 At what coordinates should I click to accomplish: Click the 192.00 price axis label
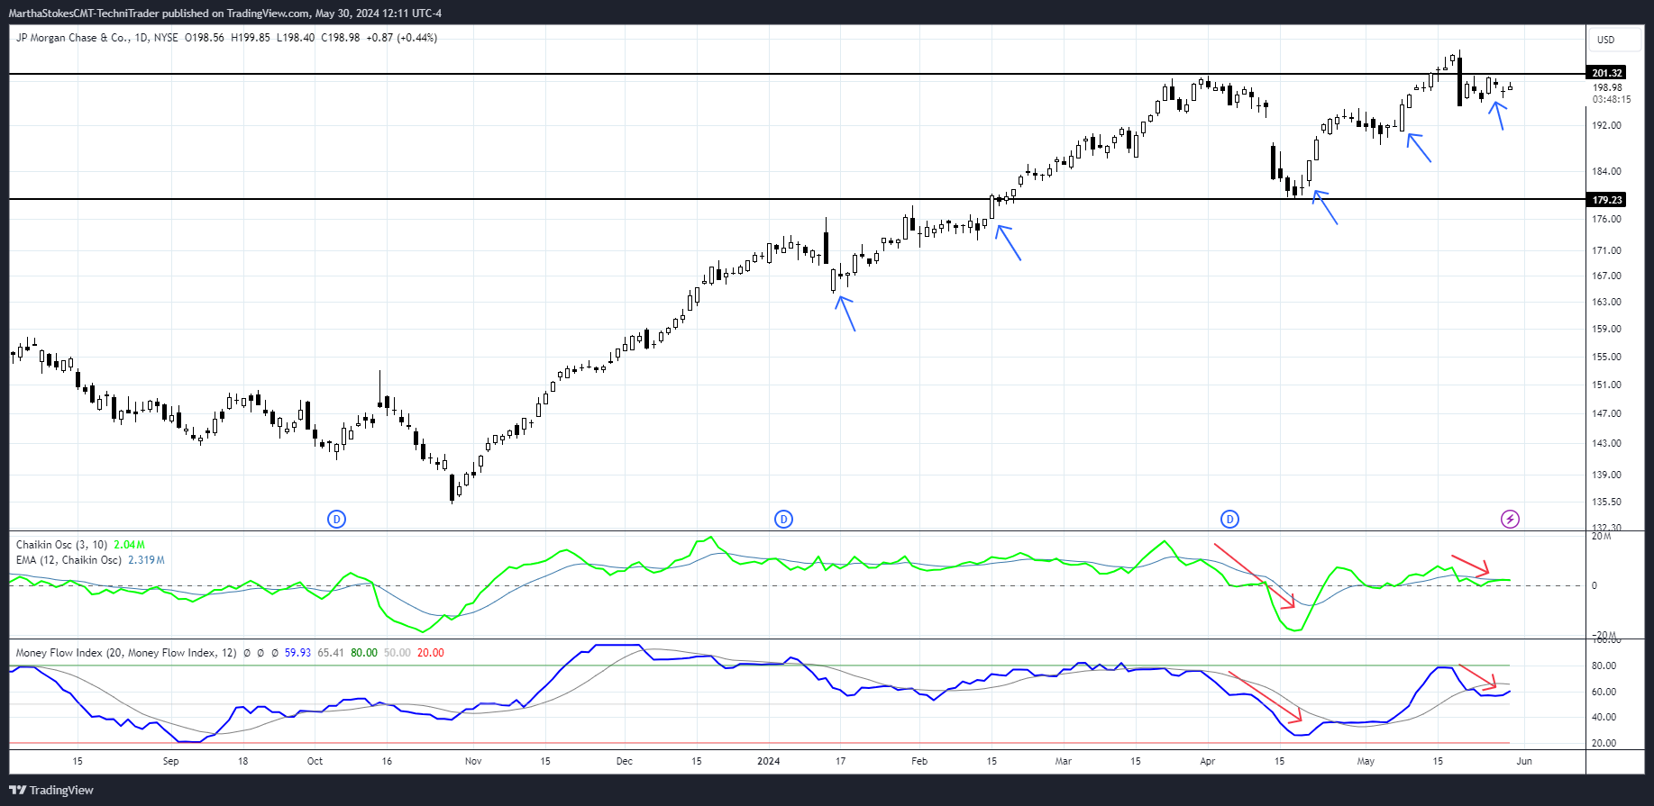coord(1607,125)
